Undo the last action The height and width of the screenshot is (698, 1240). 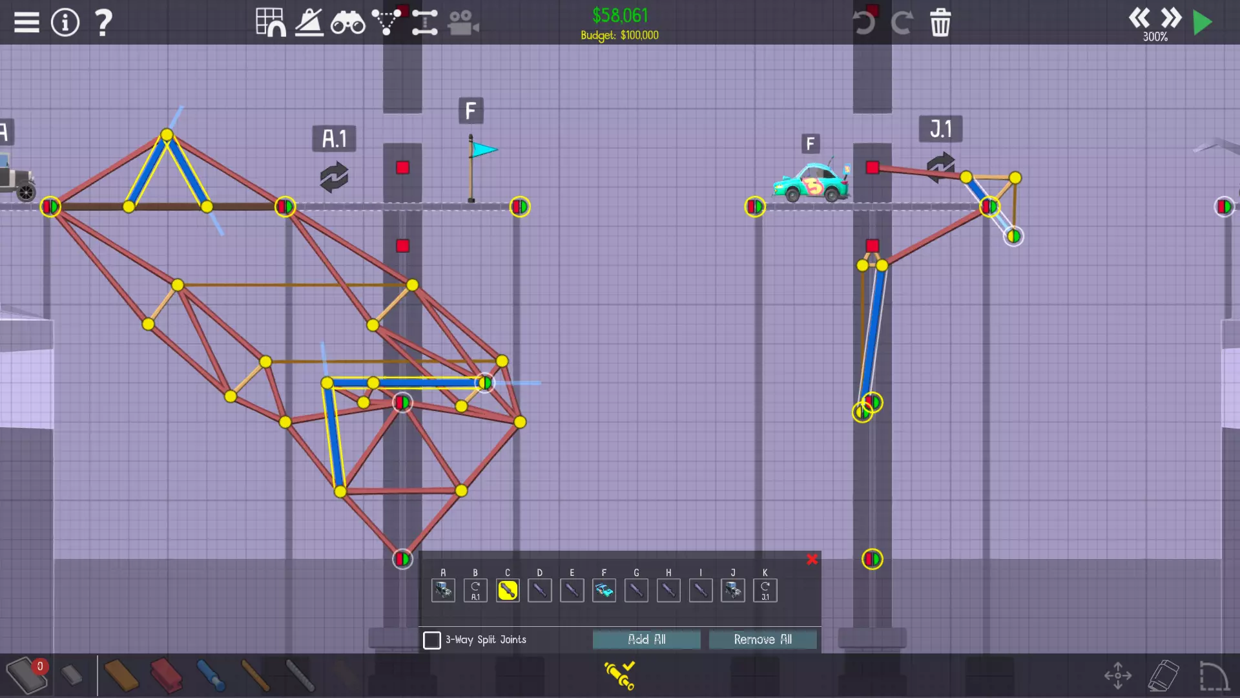pos(863,23)
